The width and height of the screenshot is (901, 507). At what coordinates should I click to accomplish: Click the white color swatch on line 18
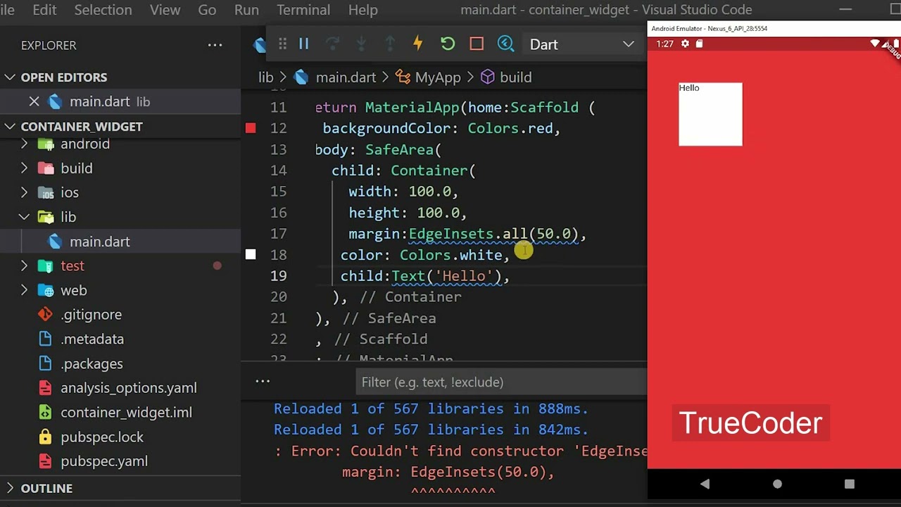251,254
